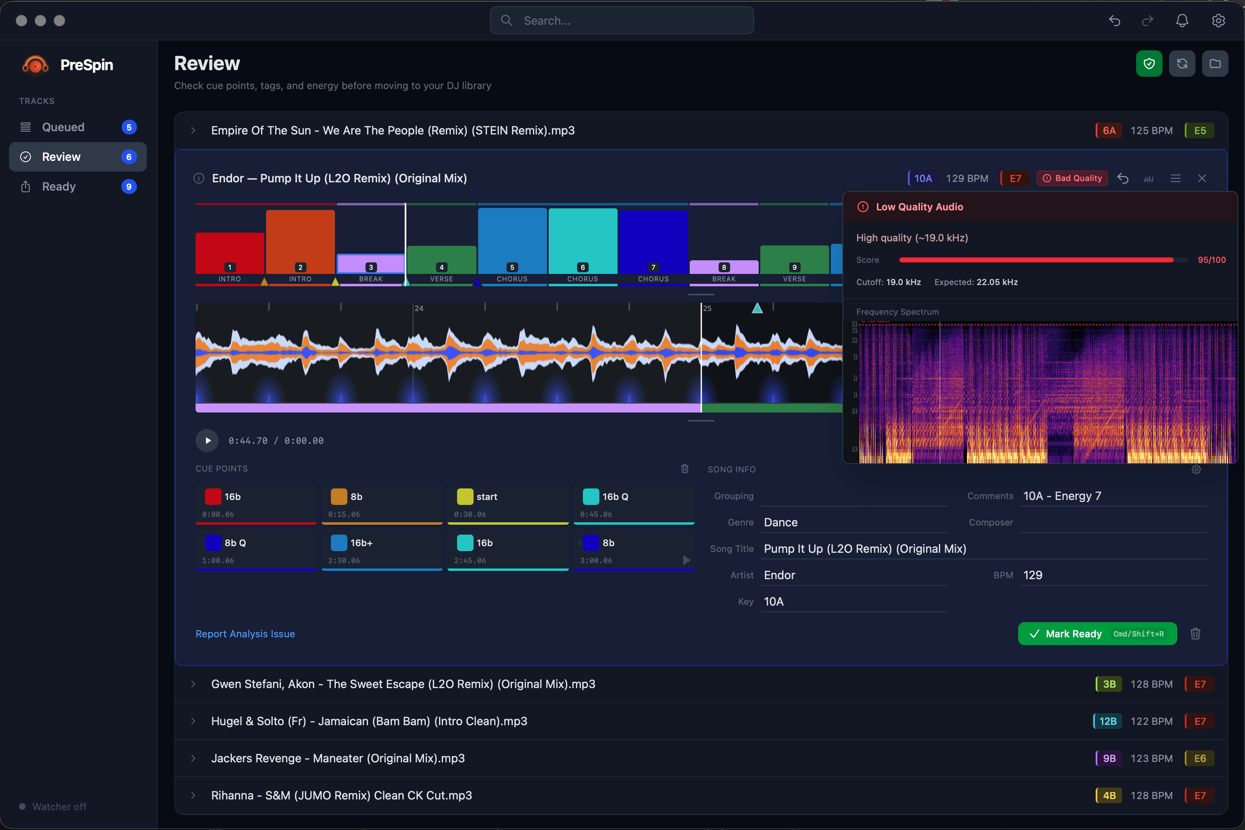Collapse the Endor track panel with X
1245x830 pixels.
(x=1202, y=178)
